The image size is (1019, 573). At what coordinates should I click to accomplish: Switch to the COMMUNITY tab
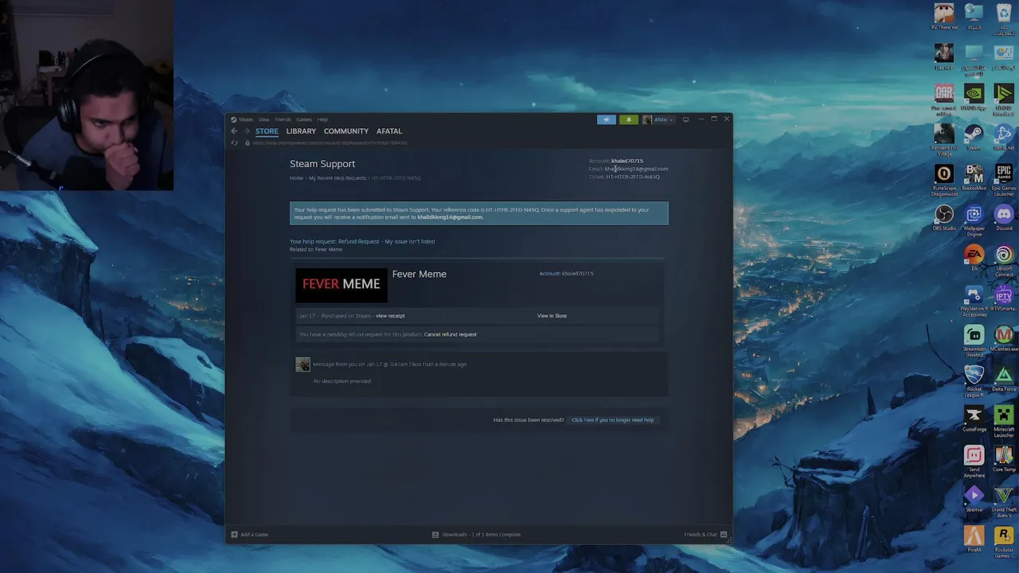pos(346,131)
